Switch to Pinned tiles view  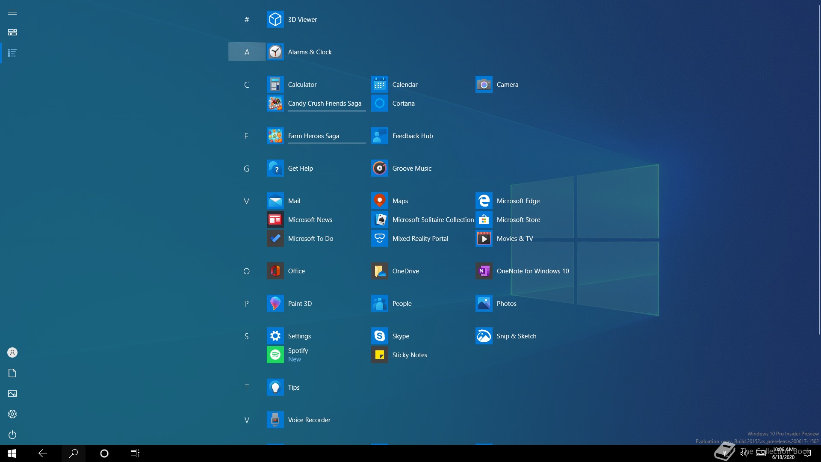pos(12,33)
